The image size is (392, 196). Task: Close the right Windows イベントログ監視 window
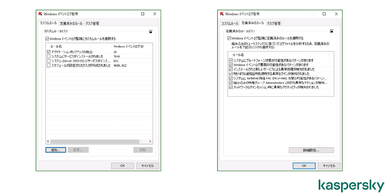pos(336,14)
